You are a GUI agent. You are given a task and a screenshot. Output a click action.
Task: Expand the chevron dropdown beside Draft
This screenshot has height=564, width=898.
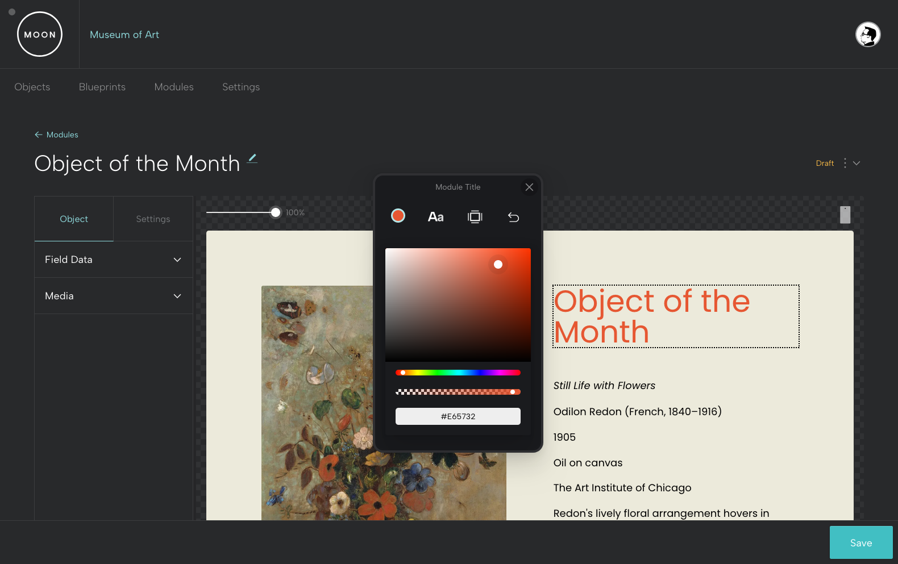(x=857, y=163)
